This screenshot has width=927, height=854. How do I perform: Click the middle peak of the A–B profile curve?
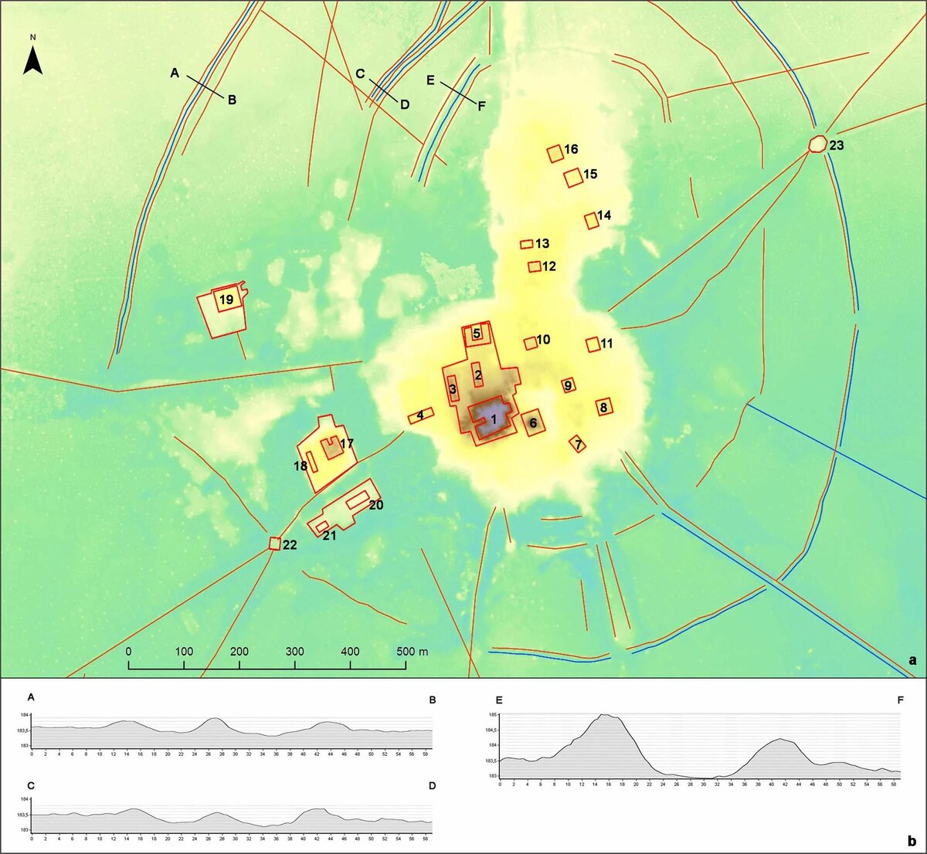tap(214, 720)
